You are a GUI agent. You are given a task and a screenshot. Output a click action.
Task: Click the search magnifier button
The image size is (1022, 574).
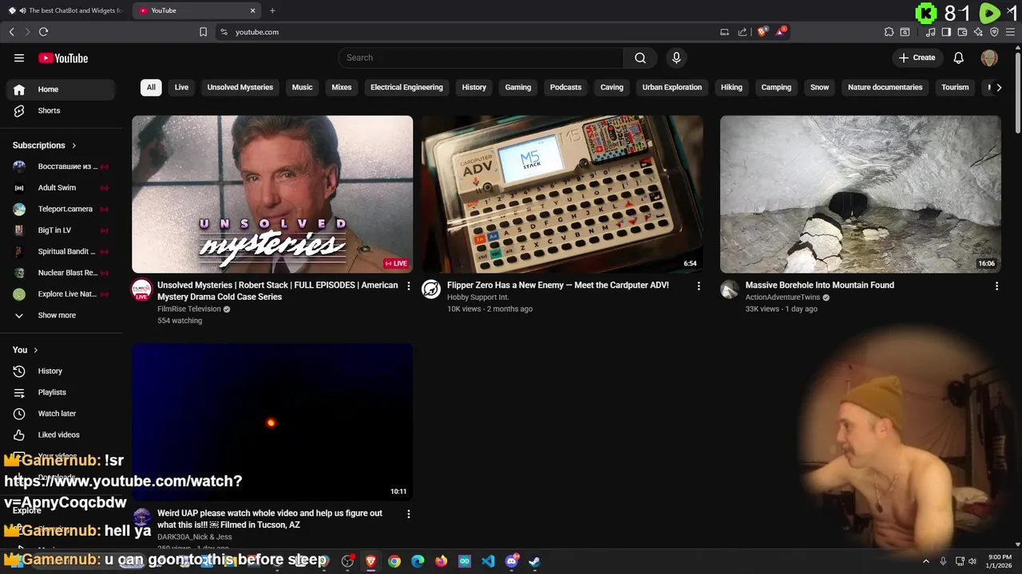click(640, 57)
